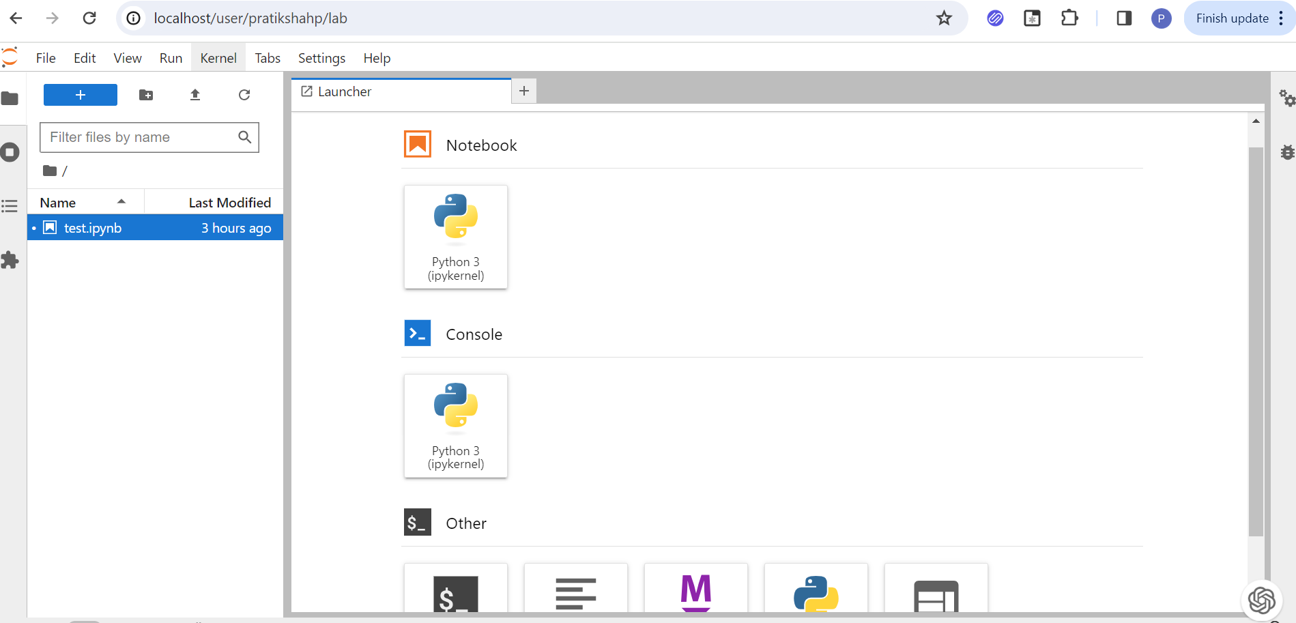Image resolution: width=1296 pixels, height=623 pixels.
Task: Click the Filter files by name field
Action: click(141, 137)
